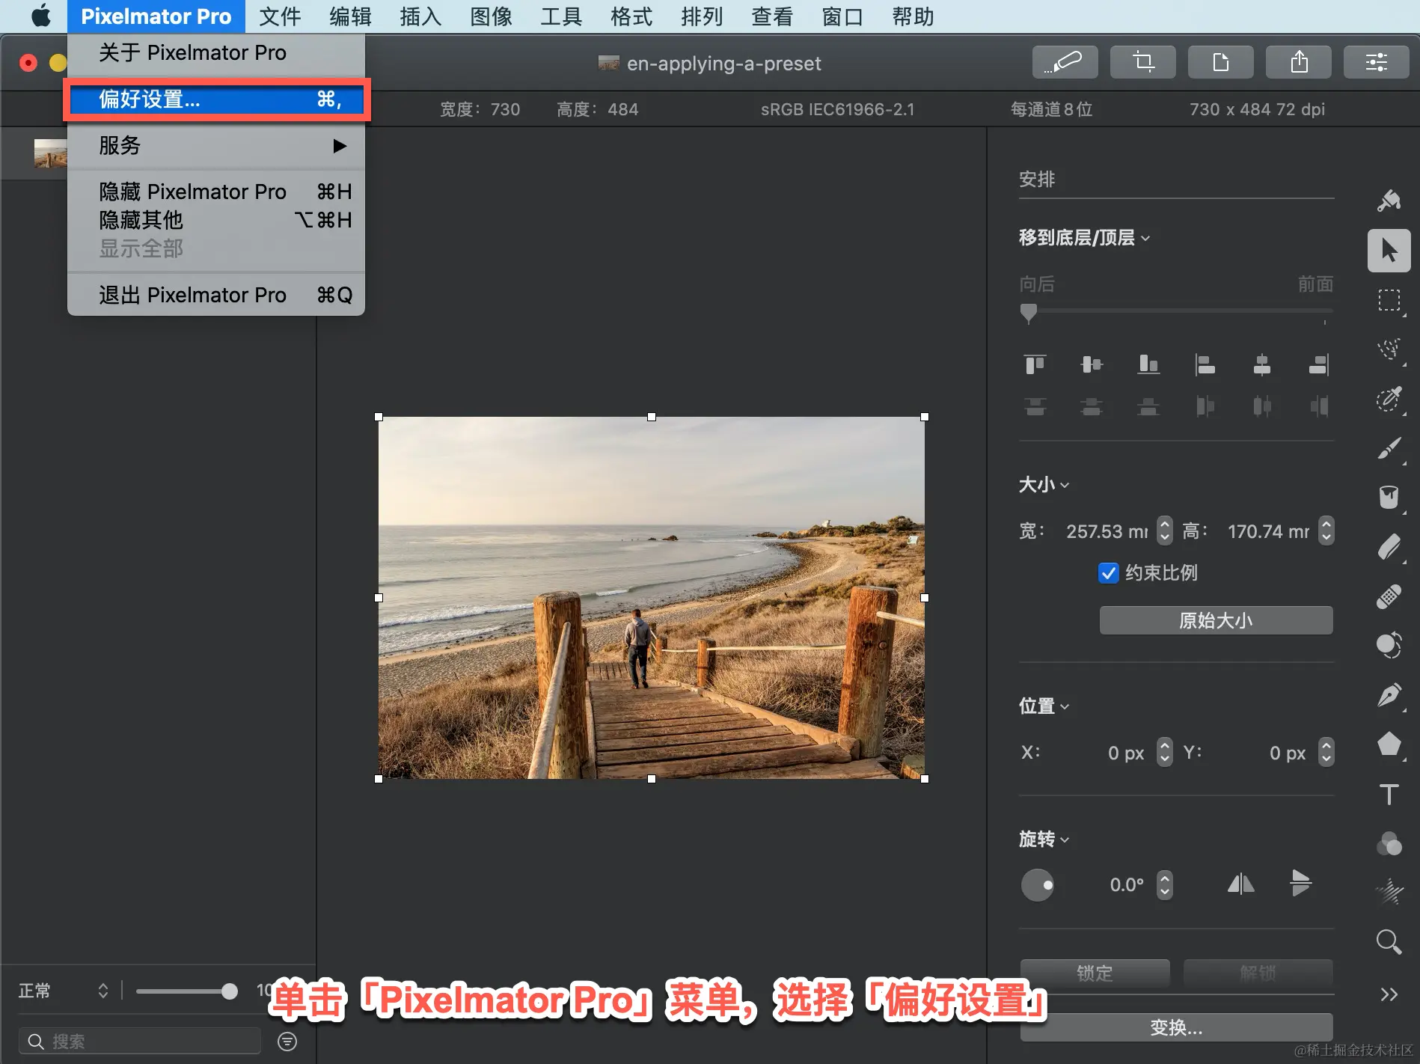Select the Color Selection tool

pyautogui.click(x=1389, y=399)
